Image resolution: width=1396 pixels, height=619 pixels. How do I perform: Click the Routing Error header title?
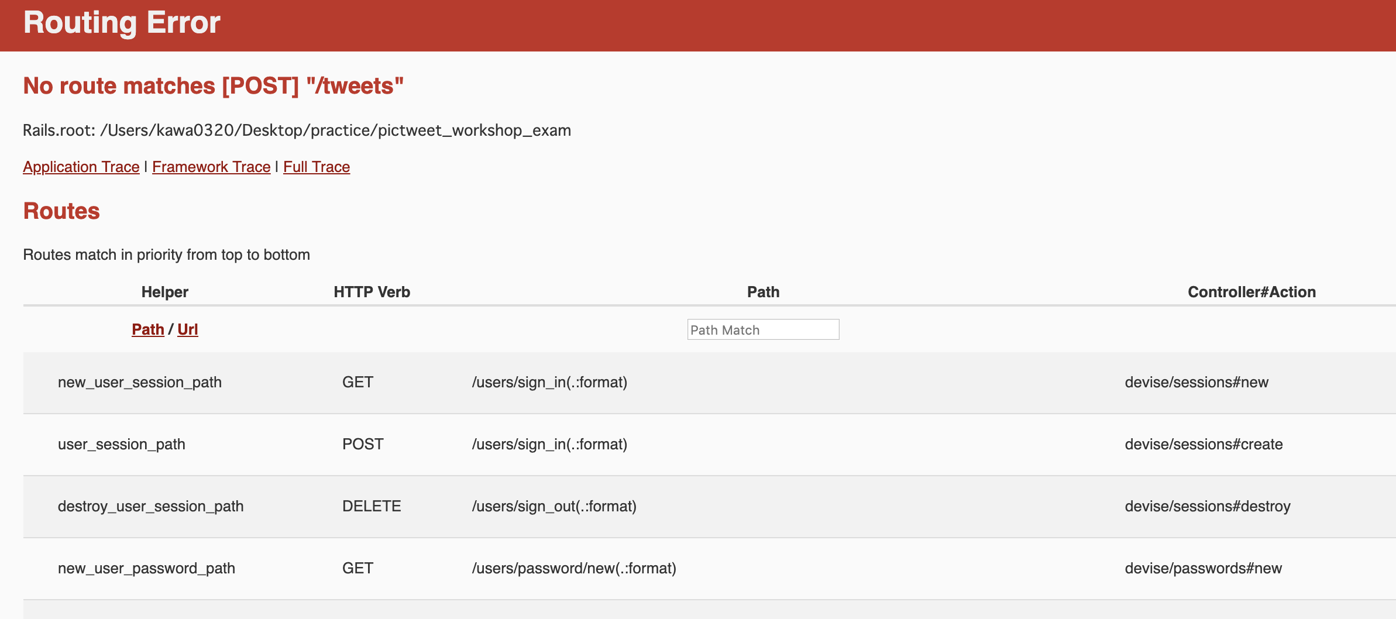(x=122, y=23)
